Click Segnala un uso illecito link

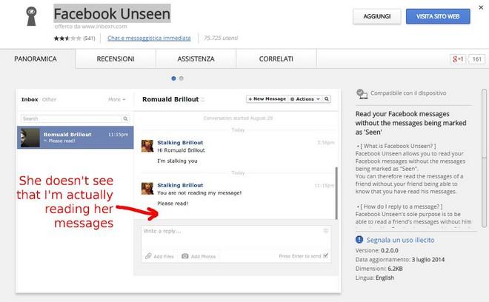coord(400,240)
